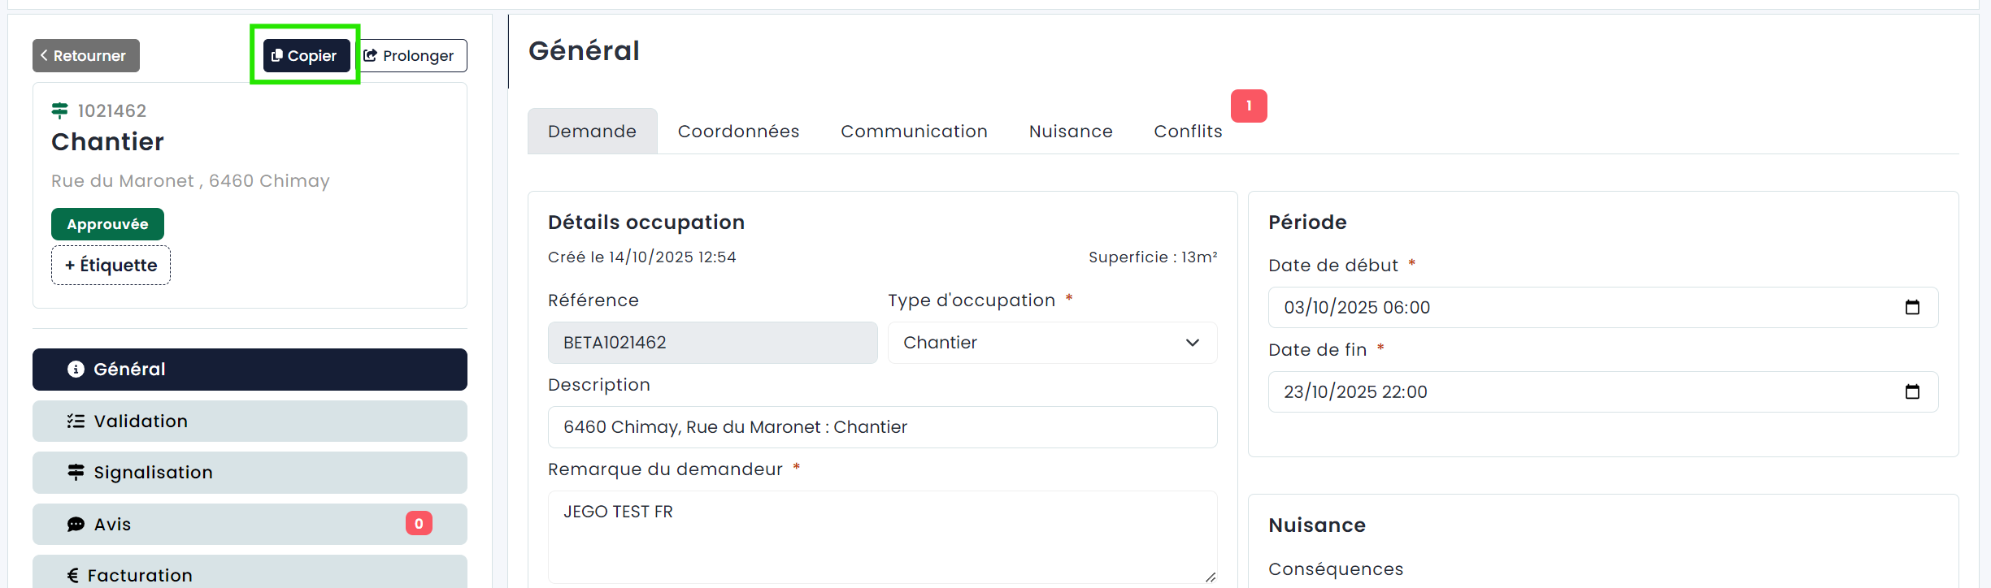Image resolution: width=1991 pixels, height=588 pixels.
Task: Click the signpost icon beside 1021462
Action: (60, 110)
